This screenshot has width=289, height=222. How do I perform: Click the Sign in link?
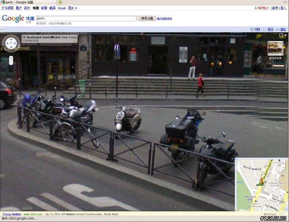[283, 8]
